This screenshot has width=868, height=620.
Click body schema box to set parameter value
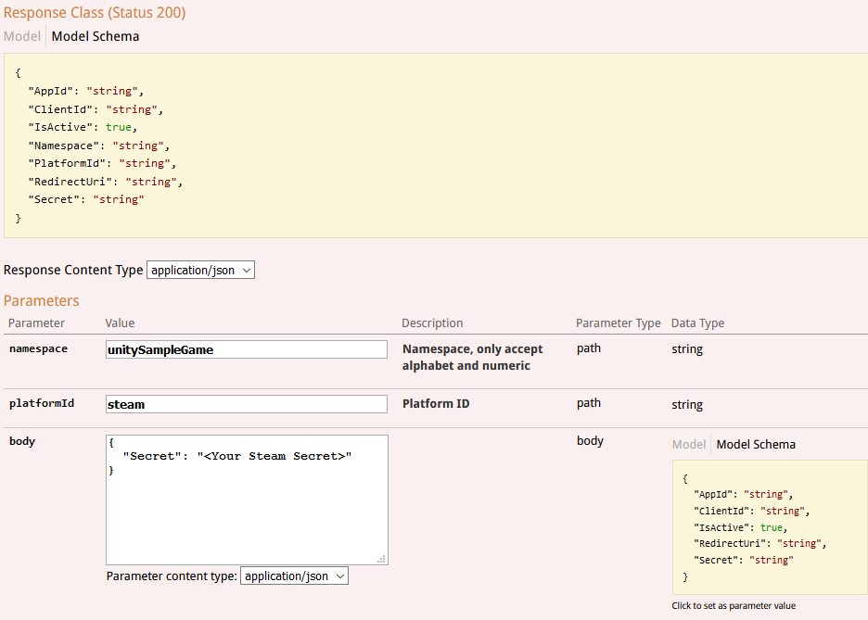770,527
